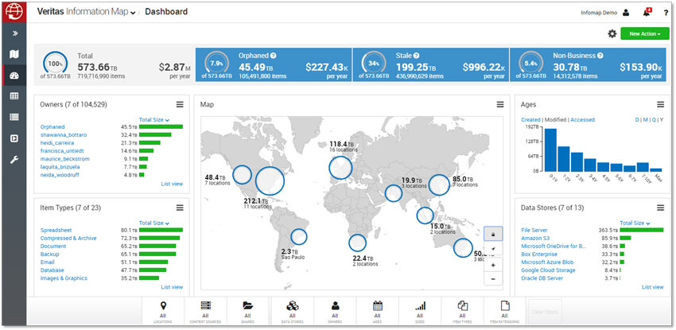Open the Owners panel hamburger menu

coord(180,105)
